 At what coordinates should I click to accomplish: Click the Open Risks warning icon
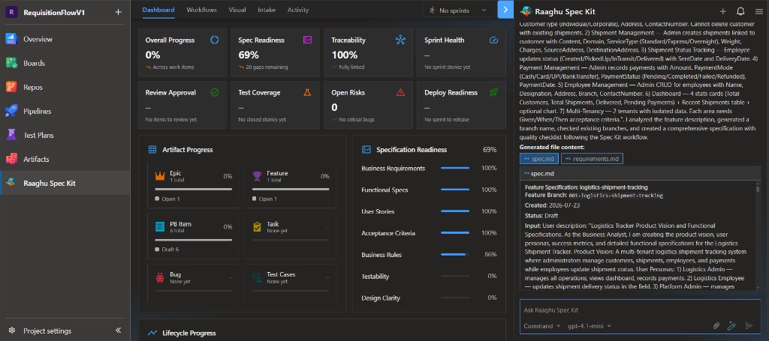click(x=401, y=92)
